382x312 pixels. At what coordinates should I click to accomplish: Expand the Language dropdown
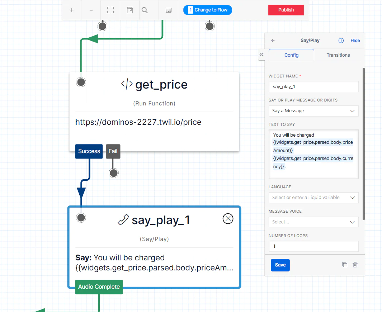(x=313, y=198)
